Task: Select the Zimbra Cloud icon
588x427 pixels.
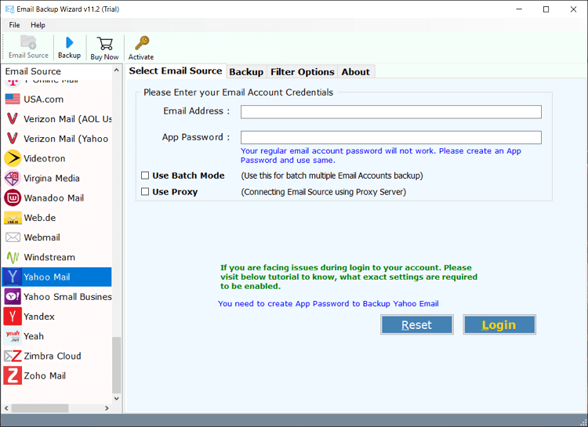Action: [13, 356]
